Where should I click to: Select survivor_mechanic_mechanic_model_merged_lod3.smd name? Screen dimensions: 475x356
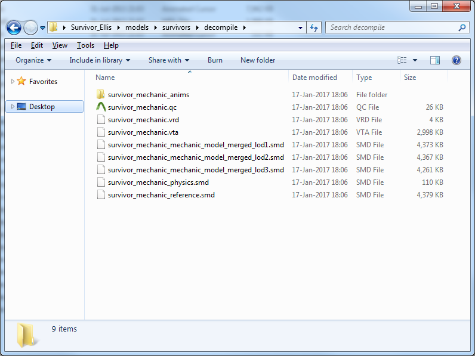pyautogui.click(x=196, y=170)
